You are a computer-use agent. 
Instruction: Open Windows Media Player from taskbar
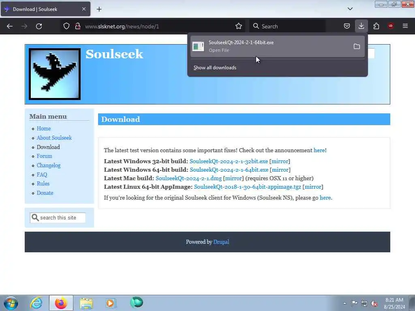point(110,303)
